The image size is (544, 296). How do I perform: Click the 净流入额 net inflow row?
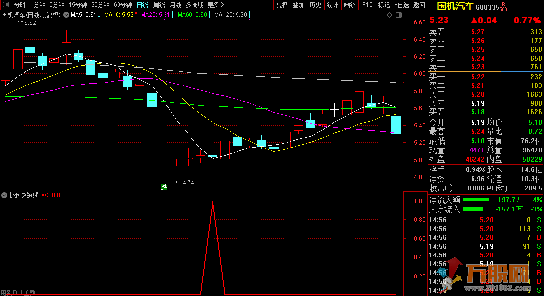(x=486, y=200)
